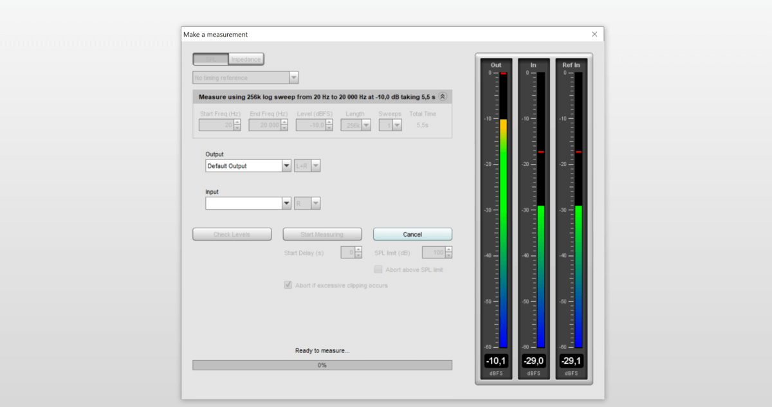Switch to the Impedance measurement toggle
The width and height of the screenshot is (772, 407).
click(x=246, y=59)
